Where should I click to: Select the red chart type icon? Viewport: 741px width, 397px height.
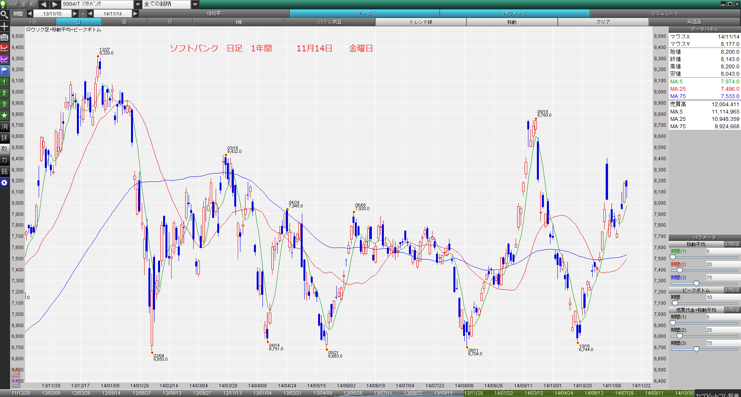tap(4, 49)
